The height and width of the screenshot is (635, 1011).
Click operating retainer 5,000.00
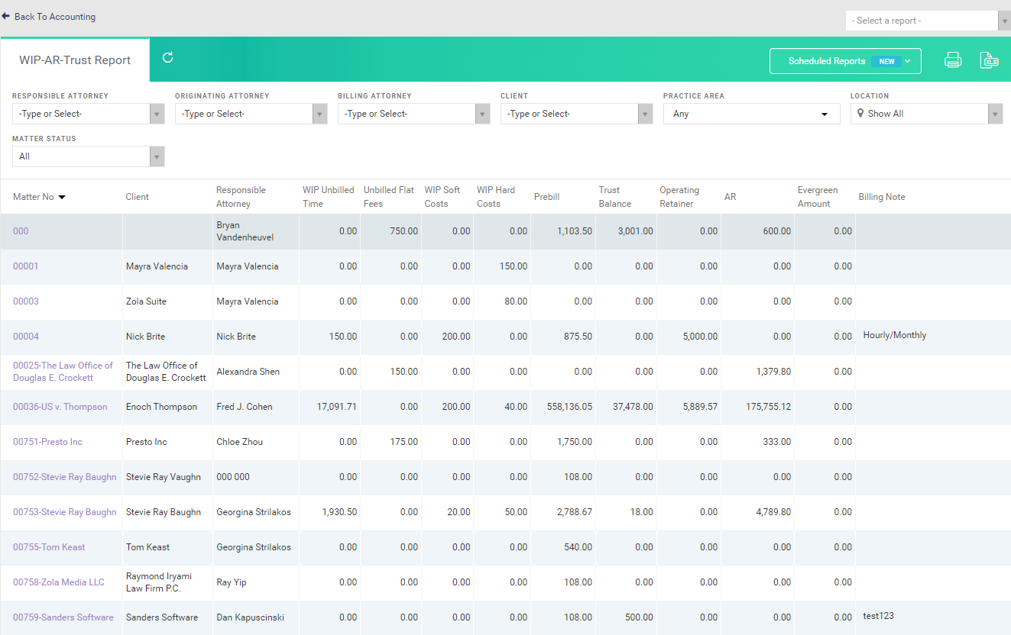[x=699, y=337]
